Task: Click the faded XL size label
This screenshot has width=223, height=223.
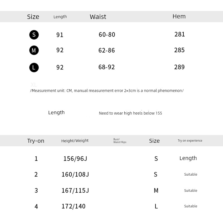Action: tap(34, 85)
